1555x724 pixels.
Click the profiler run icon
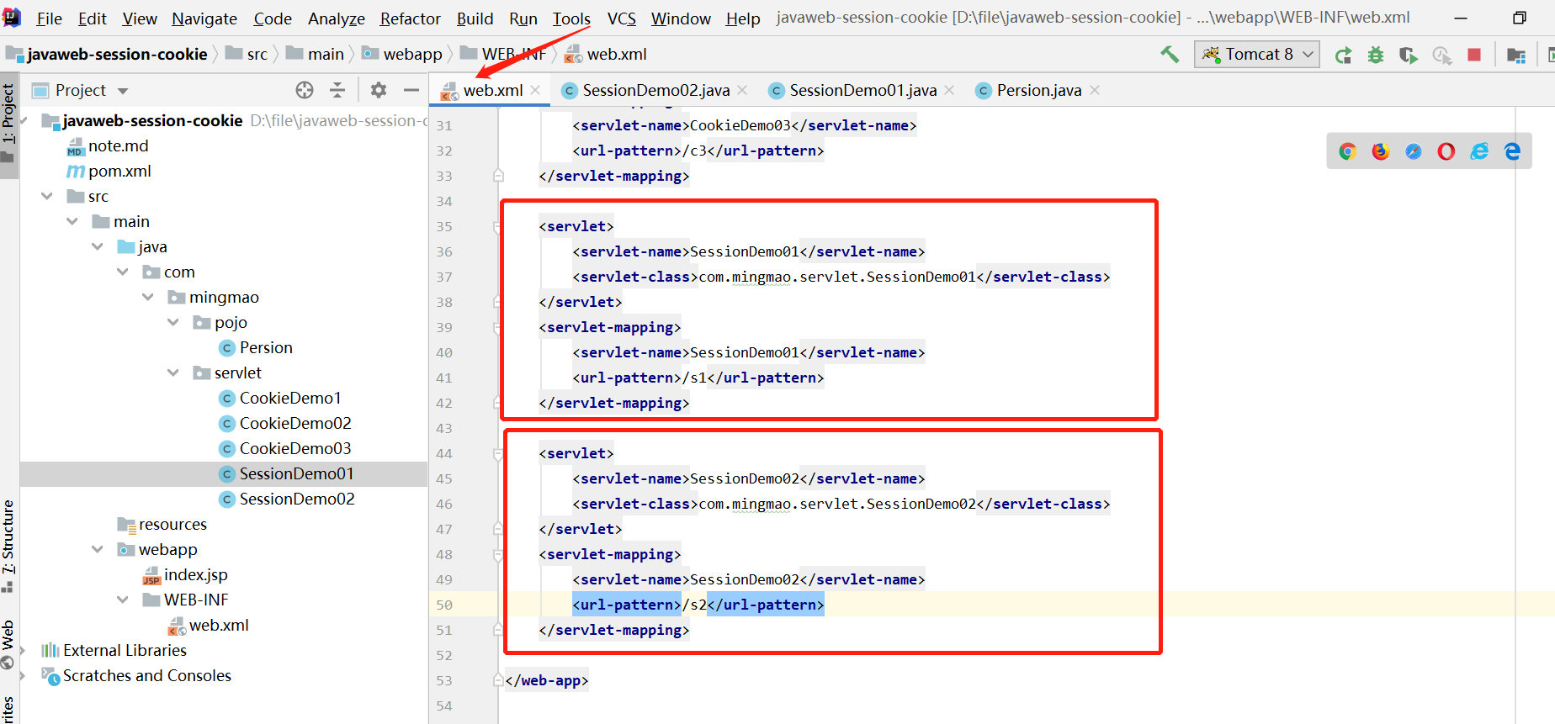[1442, 55]
